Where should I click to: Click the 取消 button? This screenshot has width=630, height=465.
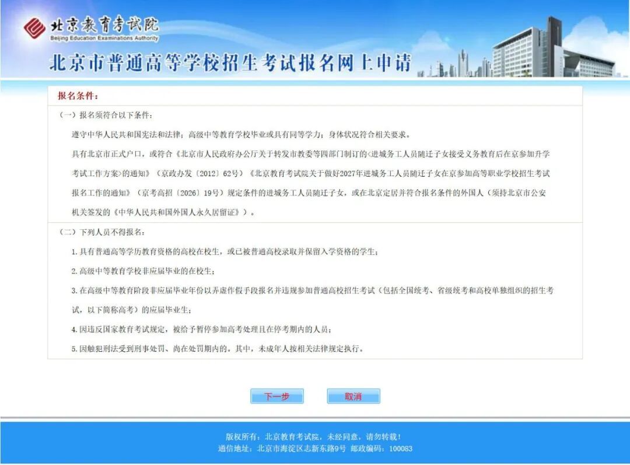[353, 396]
